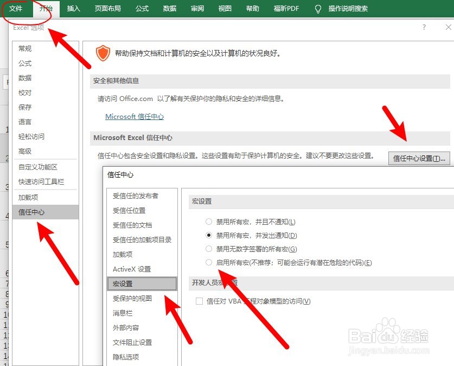Choose 禁用所有宏，并发出通知 radio option
This screenshot has width=454, height=366.
tap(209, 235)
